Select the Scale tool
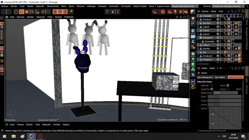This screenshot has width=249, height=140. pyautogui.click(x=27, y=12)
